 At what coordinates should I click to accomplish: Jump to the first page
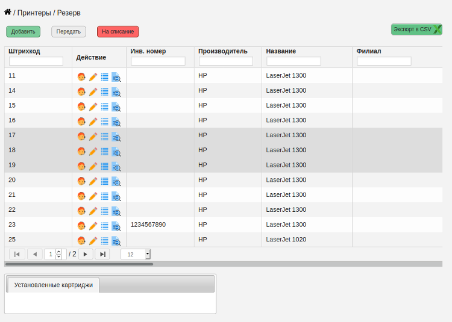(x=17, y=254)
